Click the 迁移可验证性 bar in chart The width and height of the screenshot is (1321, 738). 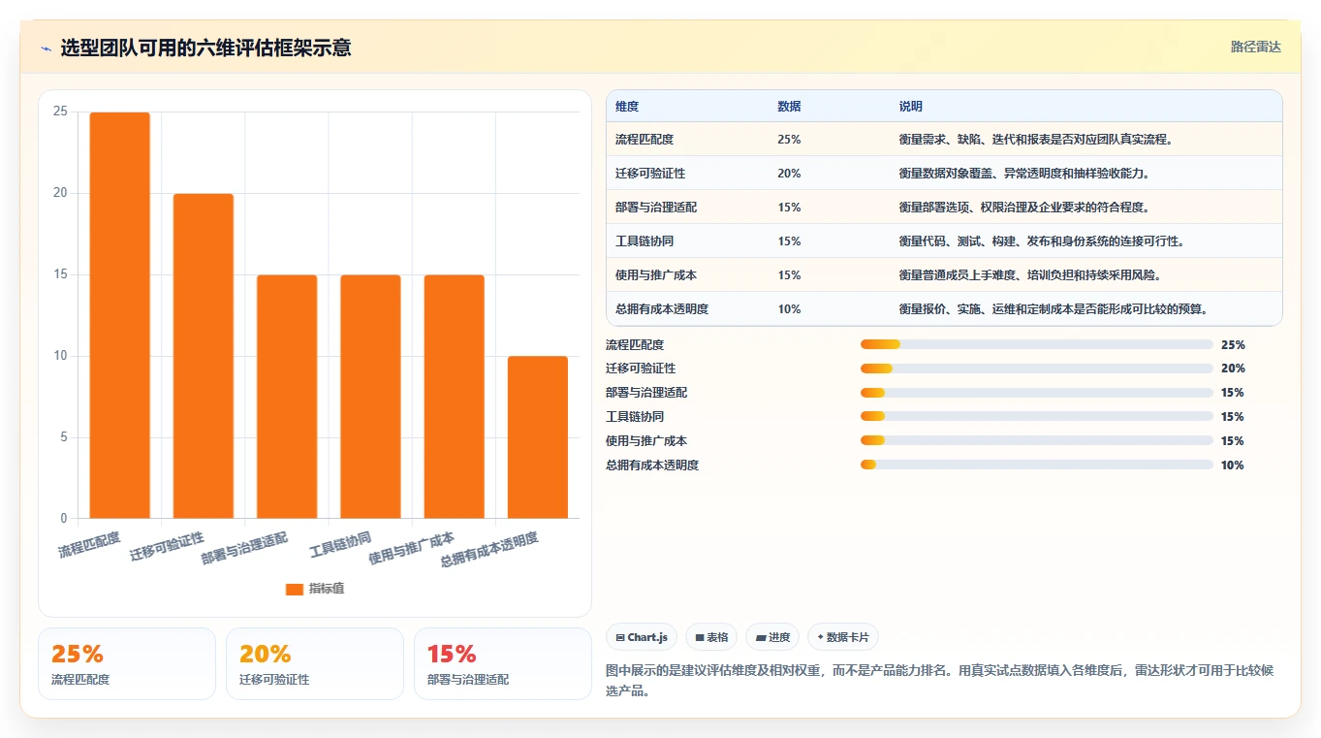click(x=204, y=356)
